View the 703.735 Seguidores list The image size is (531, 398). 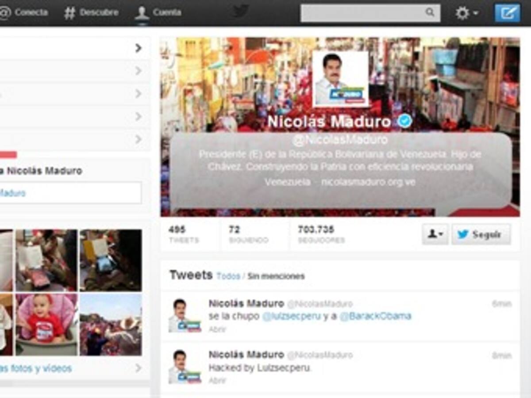pos(322,234)
